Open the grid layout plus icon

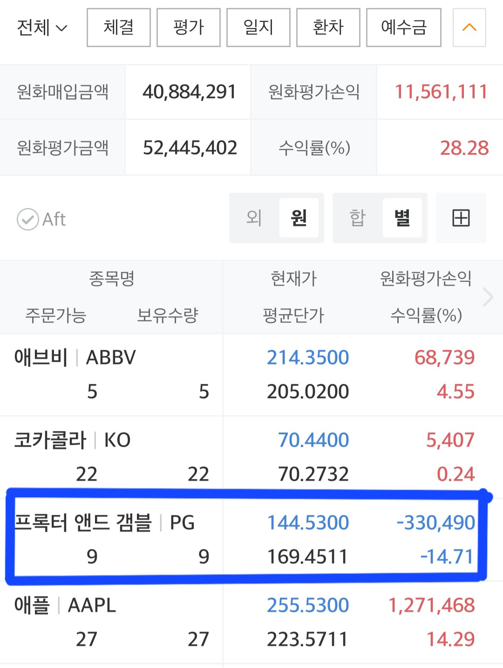coord(461,218)
